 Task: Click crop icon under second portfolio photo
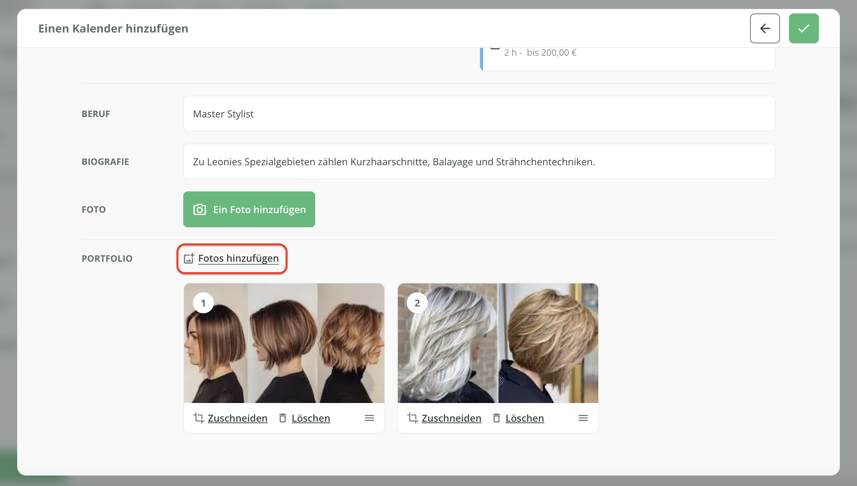(x=412, y=418)
